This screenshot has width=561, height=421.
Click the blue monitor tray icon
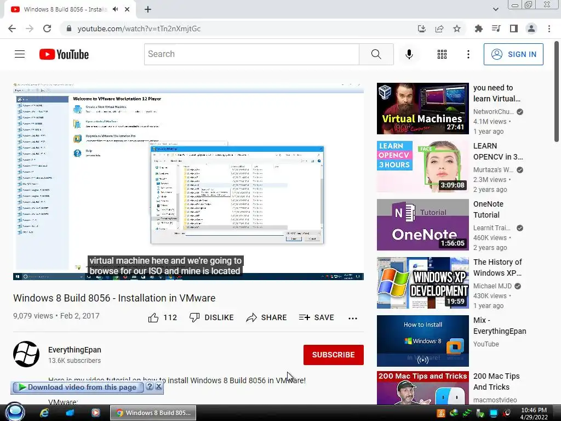[x=494, y=413]
